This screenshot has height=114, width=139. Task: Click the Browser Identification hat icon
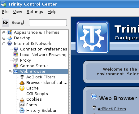22,83
